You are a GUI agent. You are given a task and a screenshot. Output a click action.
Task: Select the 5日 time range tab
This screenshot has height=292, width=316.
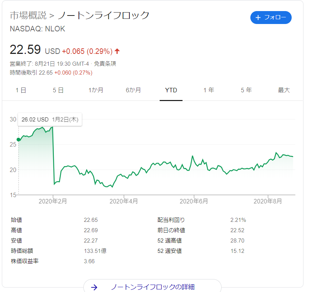tap(58, 90)
